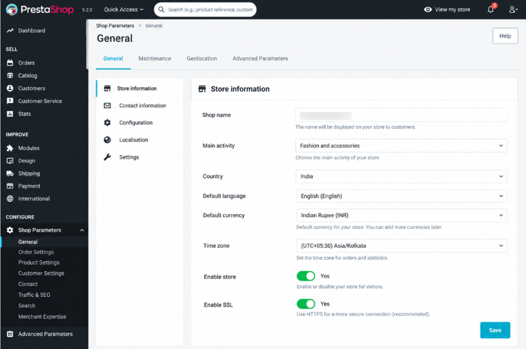
Task: Click the Configuration cog icon
Action: pyautogui.click(x=107, y=123)
